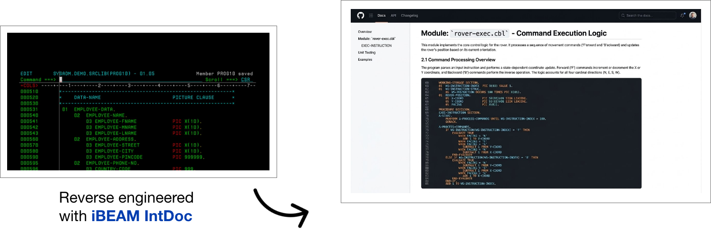
Task: Click line 000542 EMPLOYEE-MNAME in terminal
Action: (x=112, y=127)
